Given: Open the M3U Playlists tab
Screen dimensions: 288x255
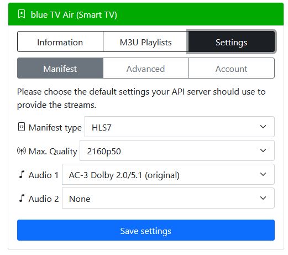Looking at the screenshot, I should 146,41.
